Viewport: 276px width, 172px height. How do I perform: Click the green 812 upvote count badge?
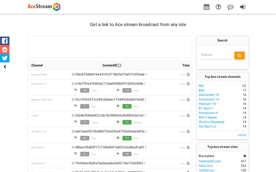127,138
